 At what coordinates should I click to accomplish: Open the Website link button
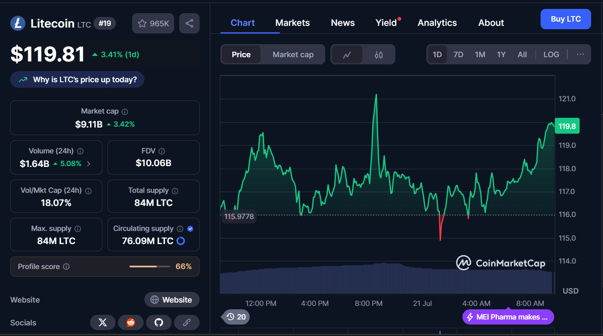pos(172,300)
